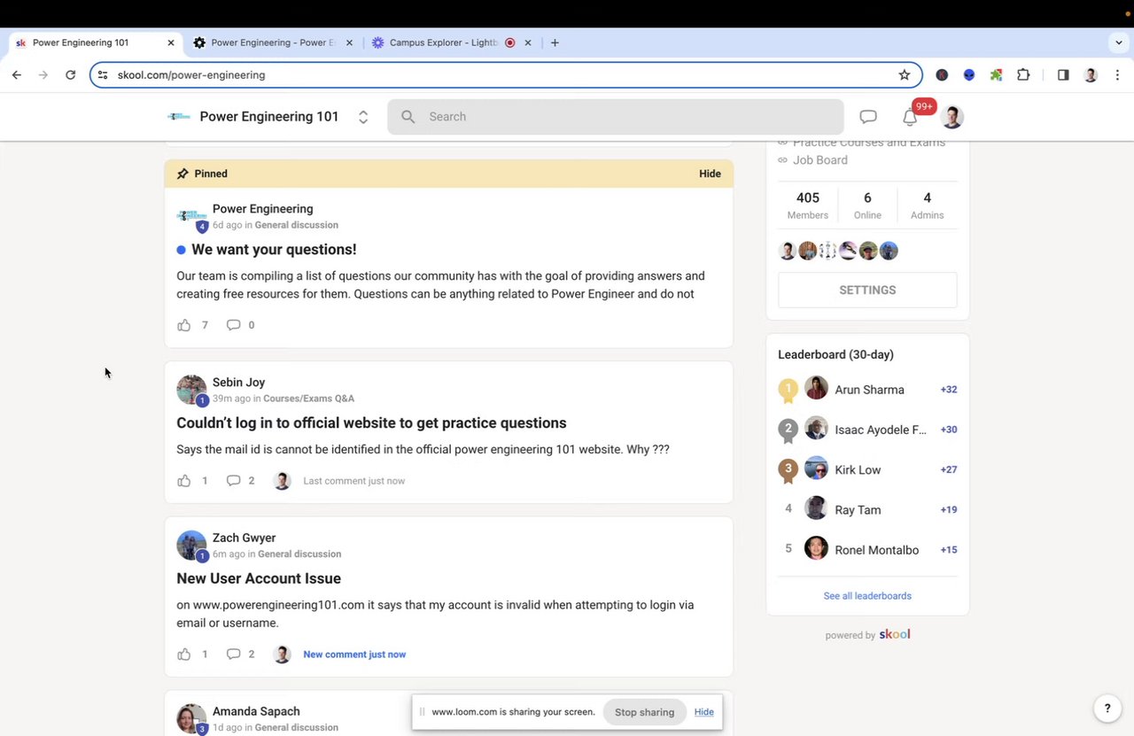
Task: Bookmark this page with the star icon
Action: tap(905, 75)
